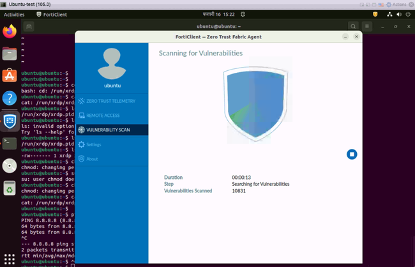Minimize the terminal window
415x267 pixels.
382,26
